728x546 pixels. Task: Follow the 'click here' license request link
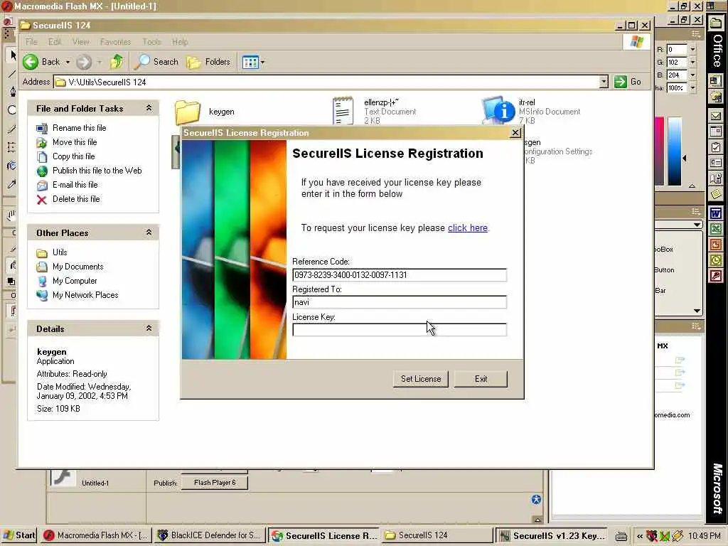pos(468,228)
